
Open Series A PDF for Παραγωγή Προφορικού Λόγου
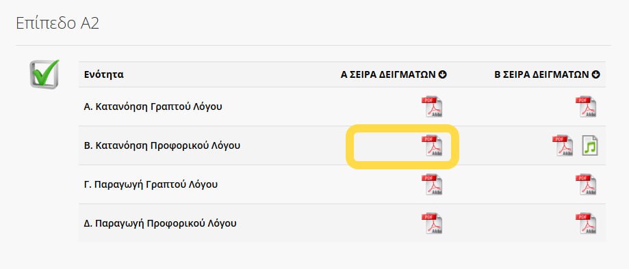point(432,223)
